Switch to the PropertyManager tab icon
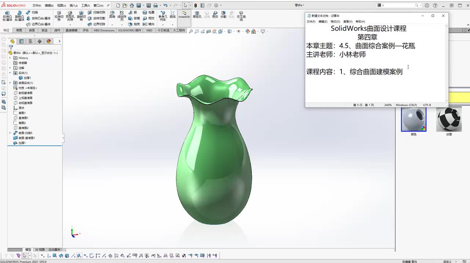Viewport: 470px width, 263px height. click(x=21, y=41)
